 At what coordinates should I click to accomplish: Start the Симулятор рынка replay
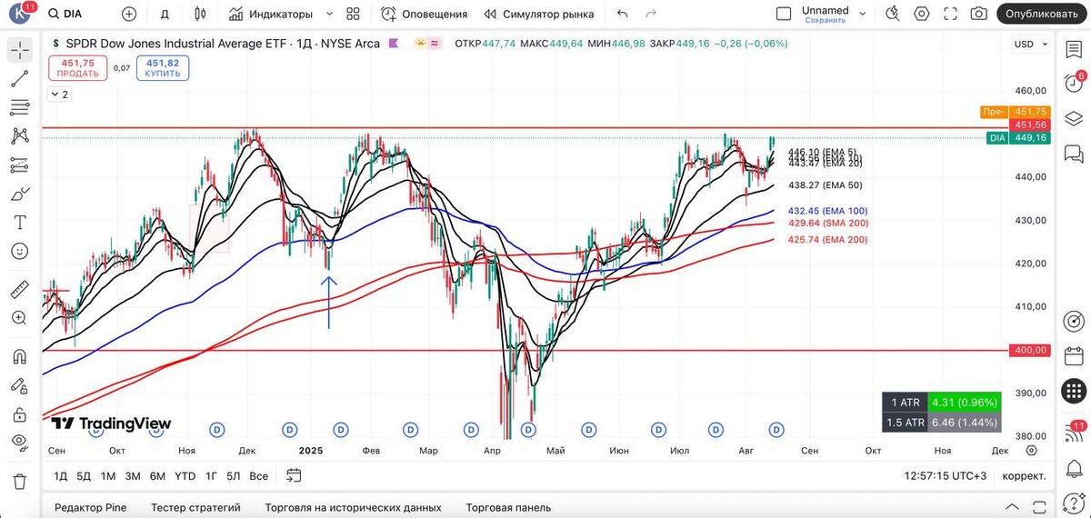click(539, 14)
